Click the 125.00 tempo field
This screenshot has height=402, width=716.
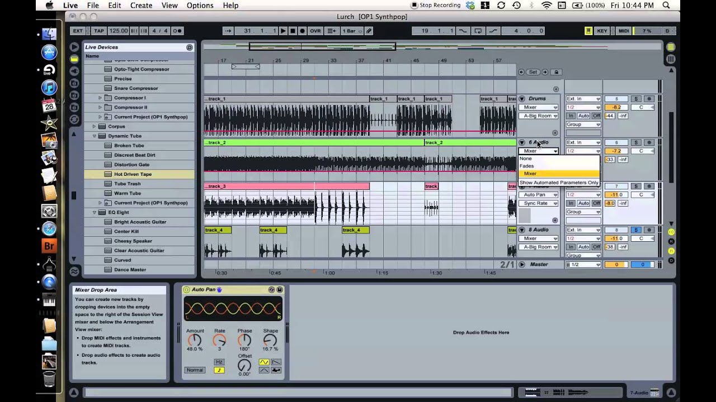pos(119,31)
